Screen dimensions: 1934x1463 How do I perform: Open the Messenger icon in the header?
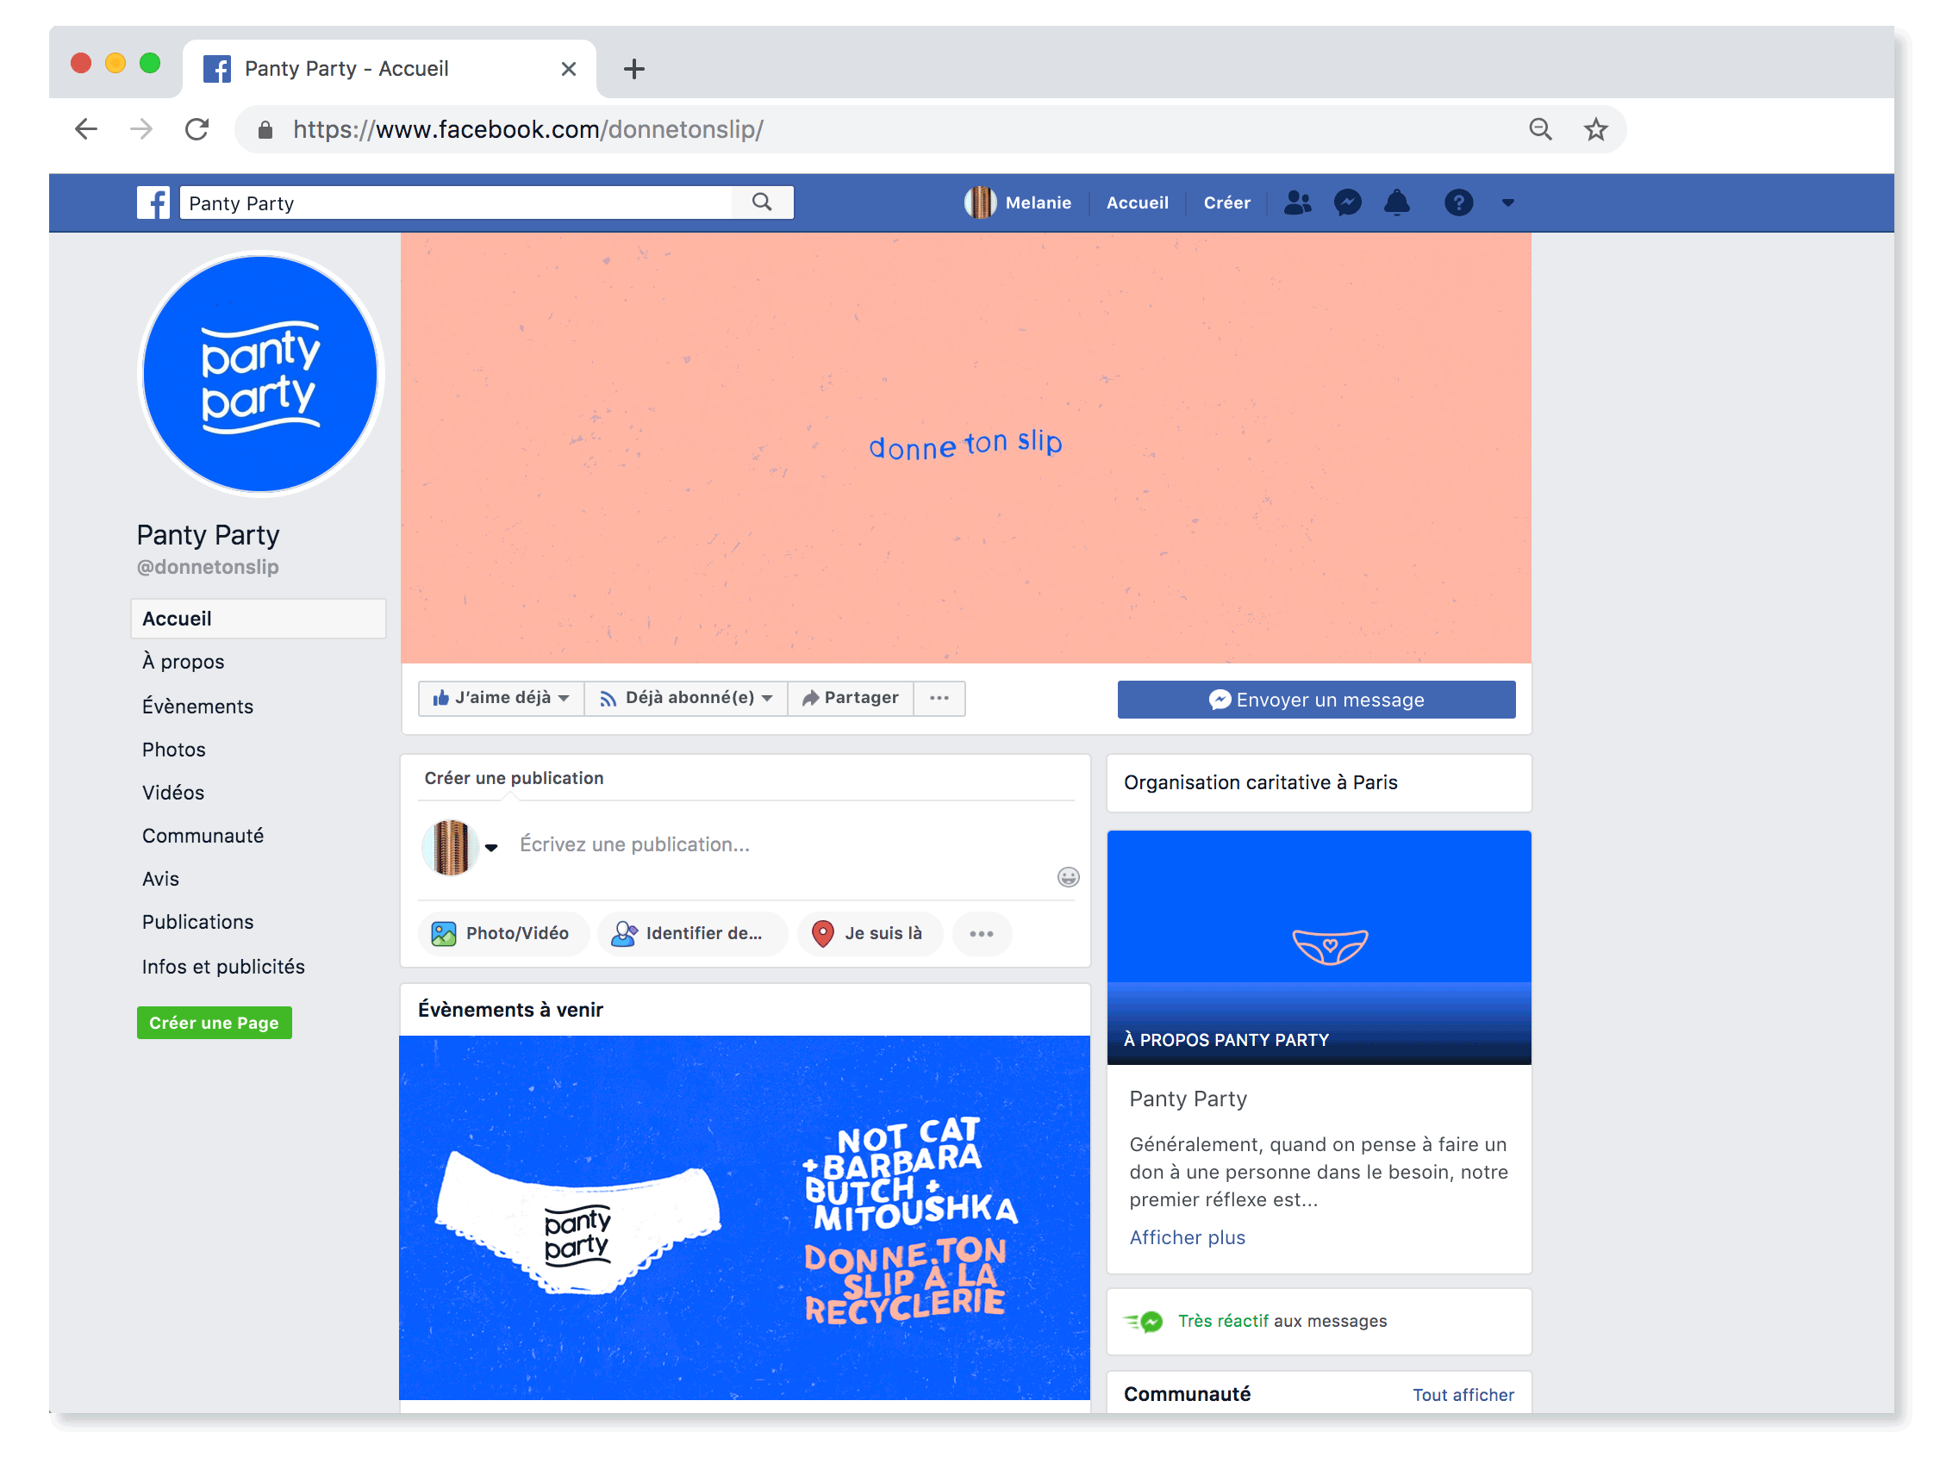tap(1347, 202)
